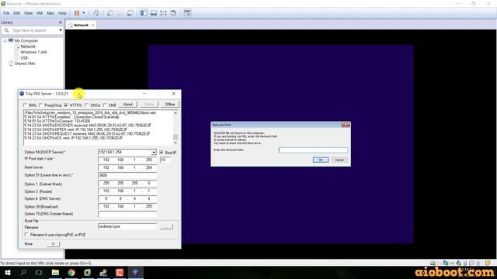Click the log scroll up arrow
This screenshot has width=497, height=279.
point(176,113)
